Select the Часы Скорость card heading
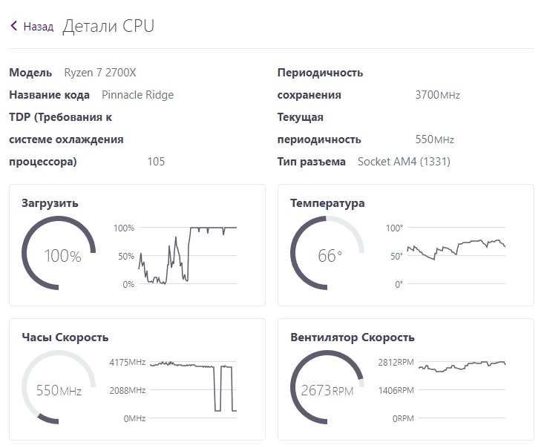The image size is (544, 445). click(65, 337)
